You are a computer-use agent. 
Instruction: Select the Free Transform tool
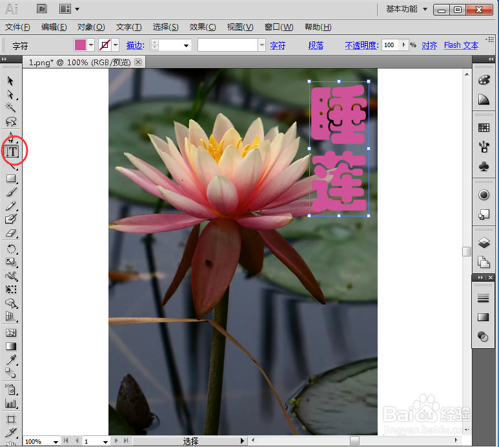point(11,289)
